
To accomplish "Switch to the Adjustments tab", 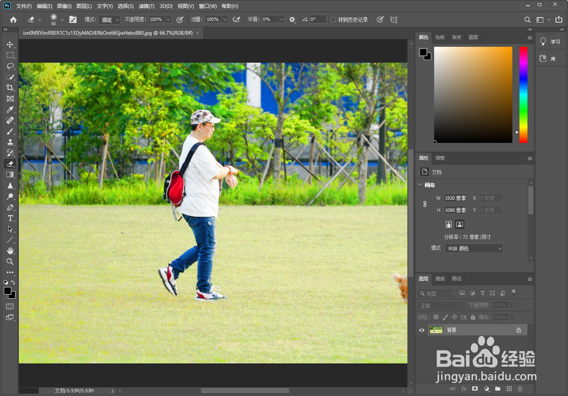I will point(440,158).
